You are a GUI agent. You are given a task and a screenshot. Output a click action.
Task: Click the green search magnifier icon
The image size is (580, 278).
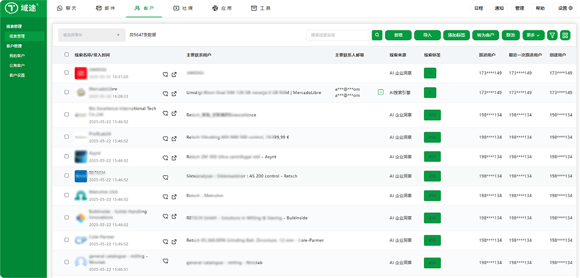[x=377, y=35]
